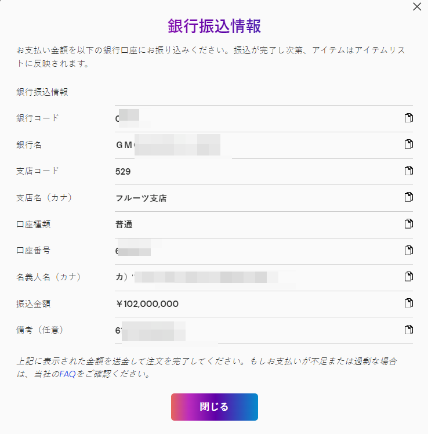The image size is (428, 434).
Task: Click the 口座番号 field label
Action: pyautogui.click(x=34, y=251)
